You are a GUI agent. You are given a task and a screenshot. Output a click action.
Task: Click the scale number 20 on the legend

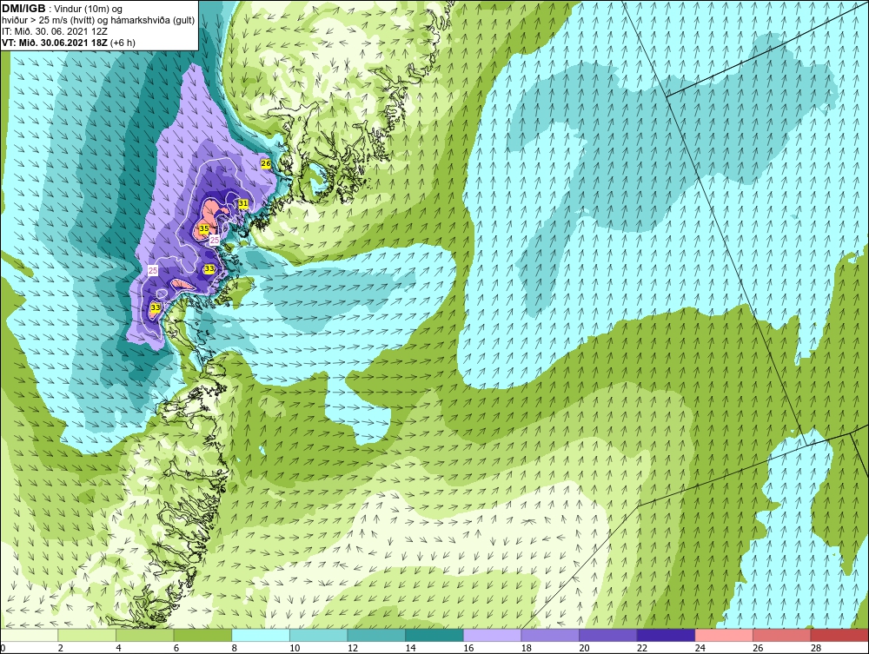(x=584, y=648)
